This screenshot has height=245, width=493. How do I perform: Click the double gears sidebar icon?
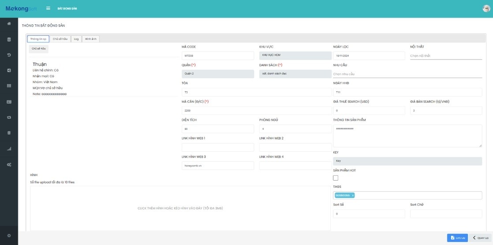(9, 165)
